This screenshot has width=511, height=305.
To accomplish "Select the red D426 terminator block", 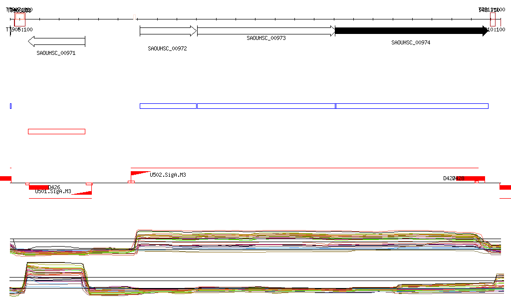I will tap(39, 187).
